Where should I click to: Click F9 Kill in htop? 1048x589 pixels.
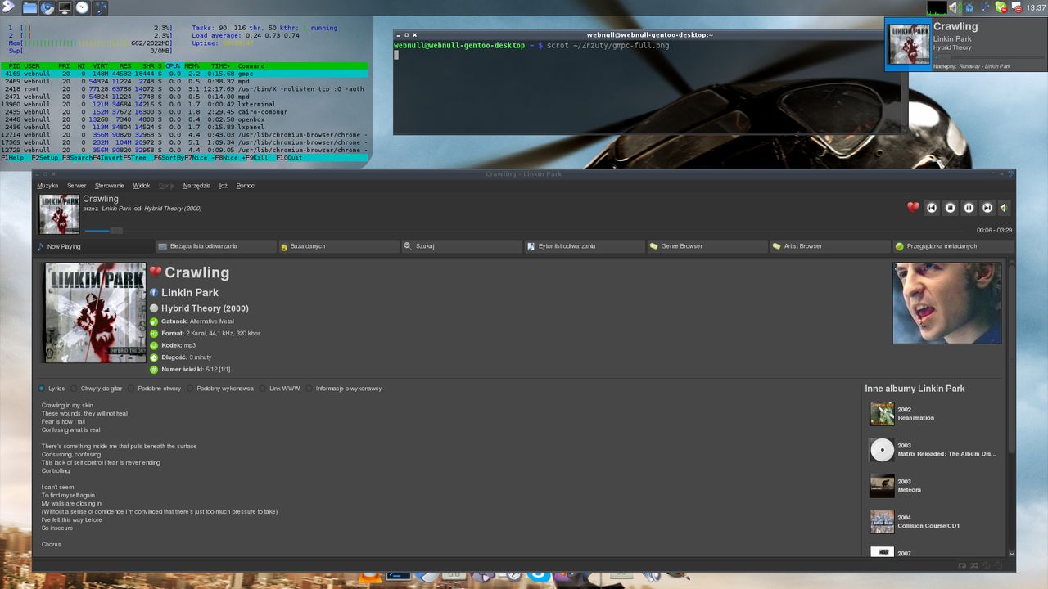(x=256, y=158)
